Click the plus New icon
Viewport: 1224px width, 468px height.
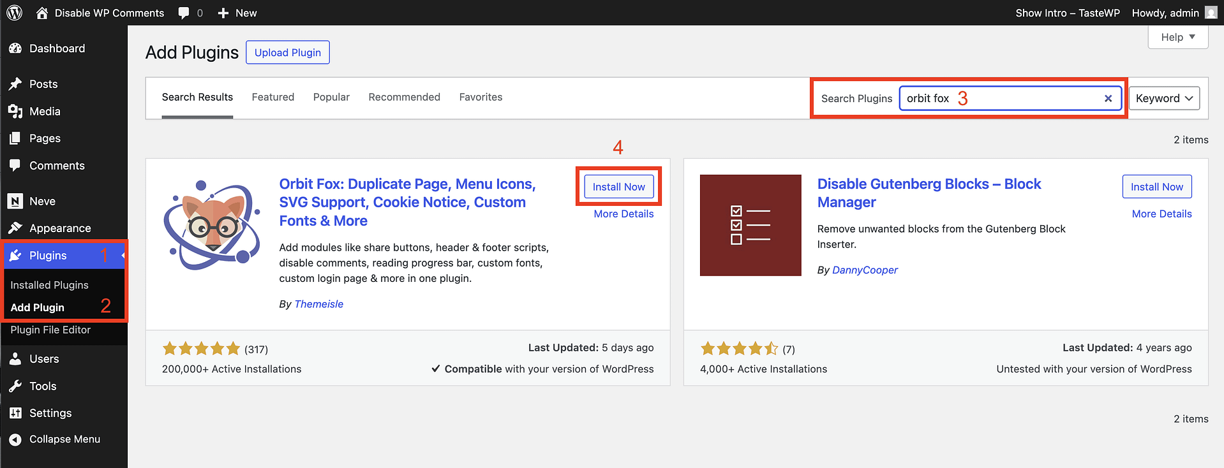tap(223, 13)
